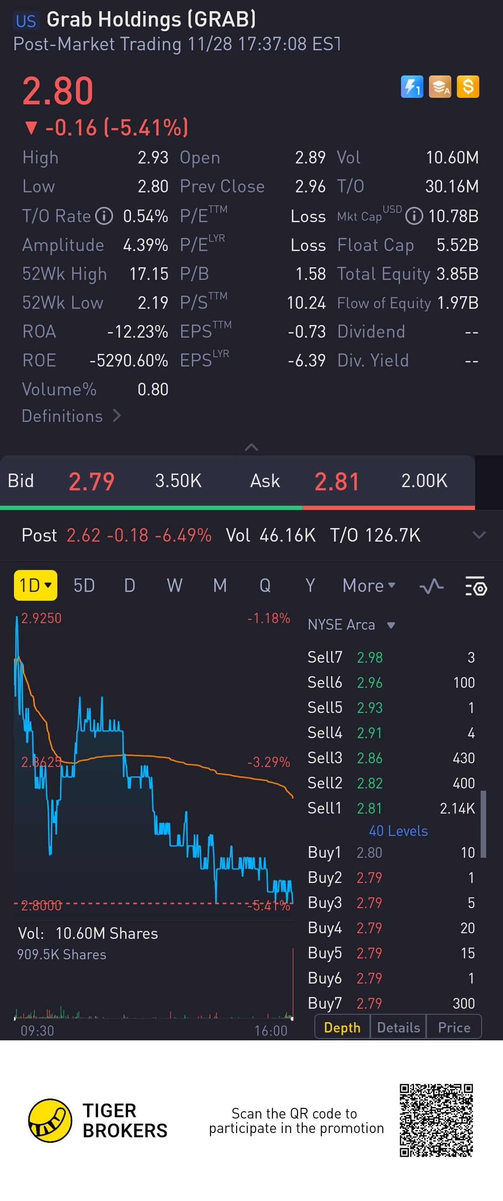Screen dimensions: 503x1201
Task: Select the Buy7 order row
Action: point(391,1004)
